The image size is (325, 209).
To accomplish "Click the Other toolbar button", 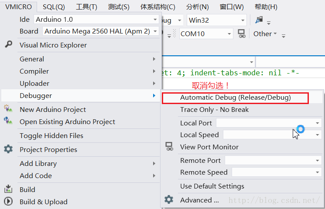I will tap(265, 34).
